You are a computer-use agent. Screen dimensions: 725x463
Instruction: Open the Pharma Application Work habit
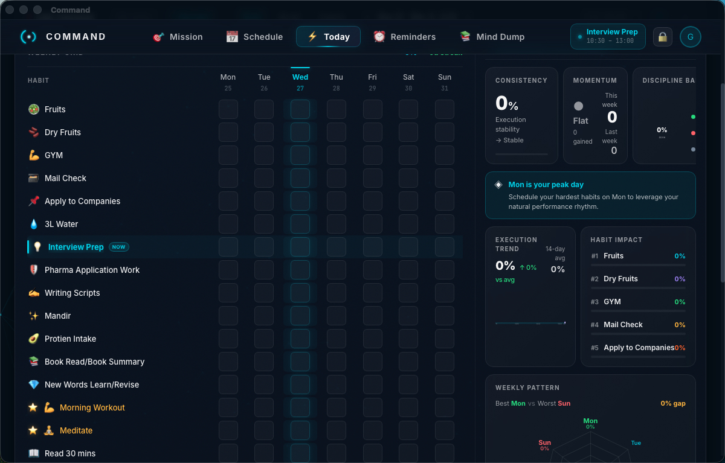pyautogui.click(x=92, y=270)
